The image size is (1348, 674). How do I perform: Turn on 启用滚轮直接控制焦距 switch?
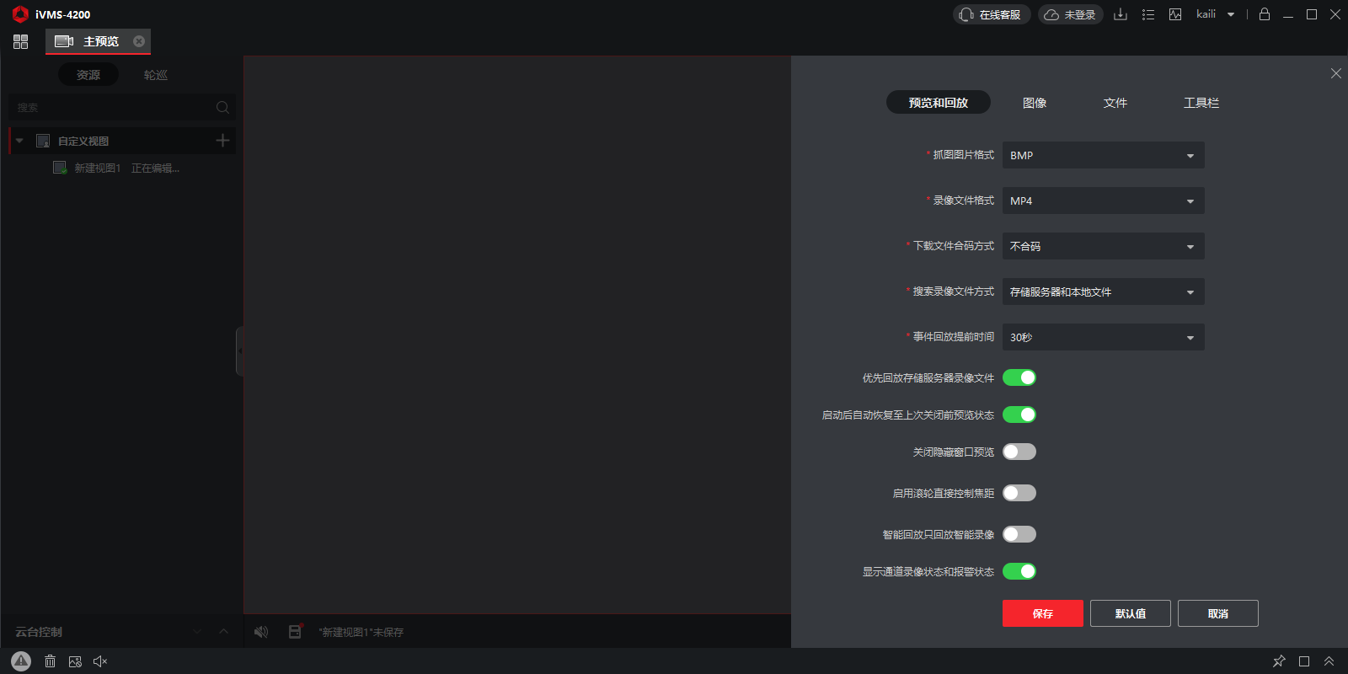click(x=1019, y=493)
